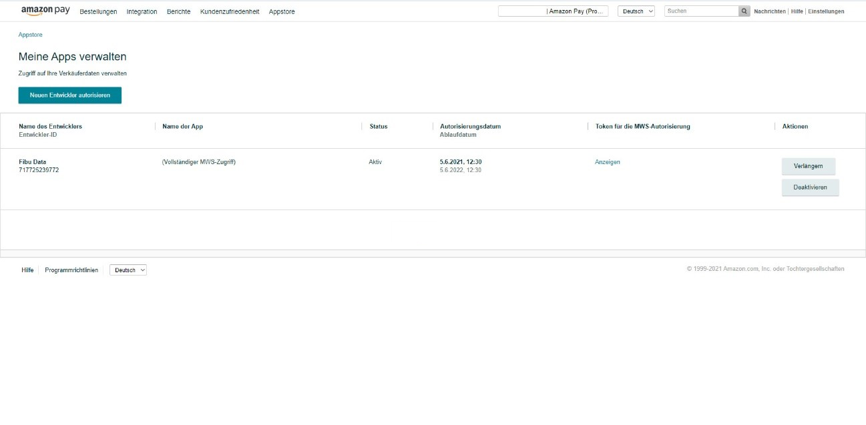This screenshot has height=425, width=866.
Task: Open the Appstore menu in navigation bar
Action: pyautogui.click(x=282, y=12)
